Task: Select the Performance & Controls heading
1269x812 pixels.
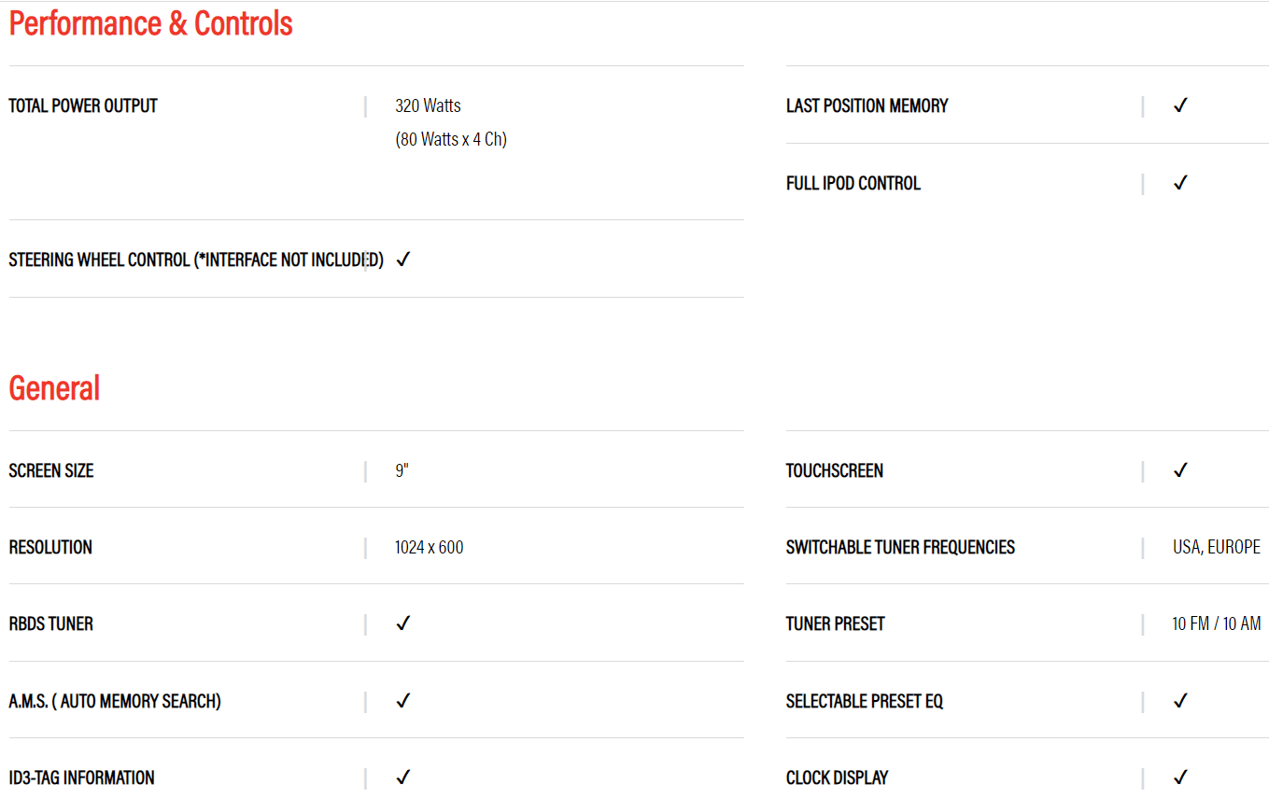Action: coord(151,23)
